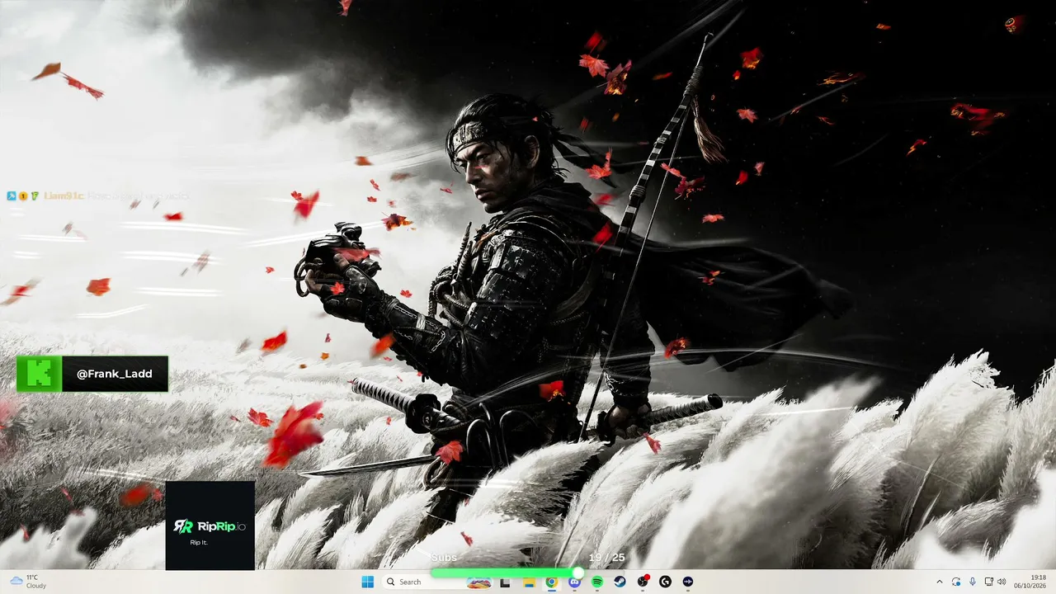The height and width of the screenshot is (594, 1056).
Task: Click the @Frank_Ladd Kick banner
Action: (92, 374)
